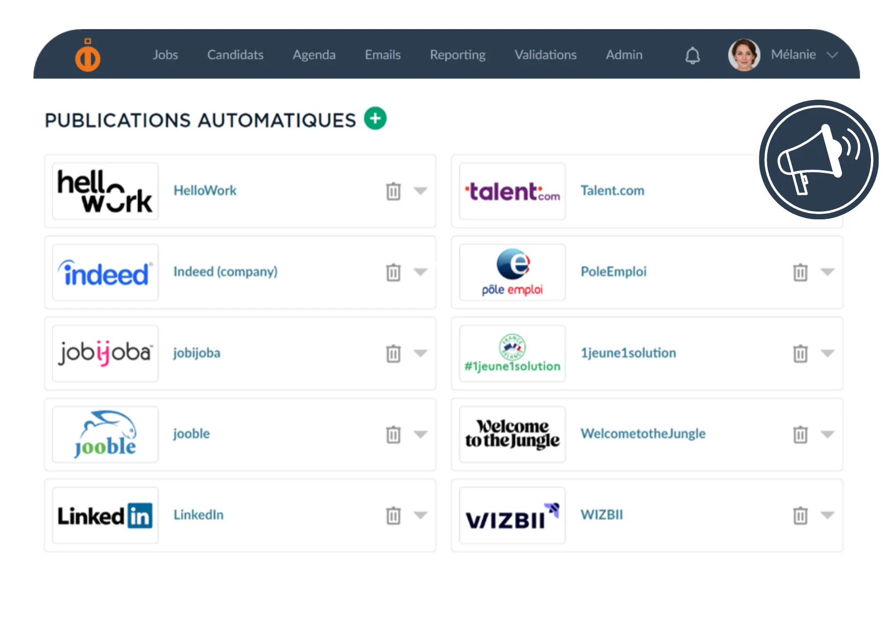Expand the 1jeune1solution row arrow

828,353
